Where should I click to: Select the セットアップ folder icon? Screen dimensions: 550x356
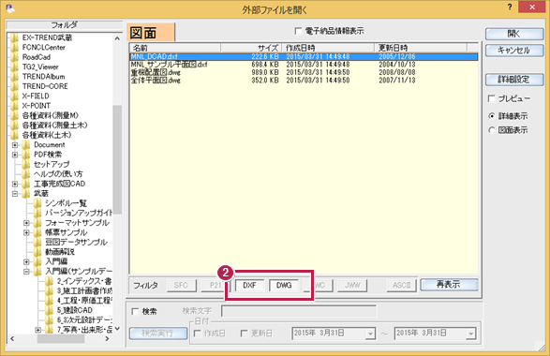click(26, 164)
